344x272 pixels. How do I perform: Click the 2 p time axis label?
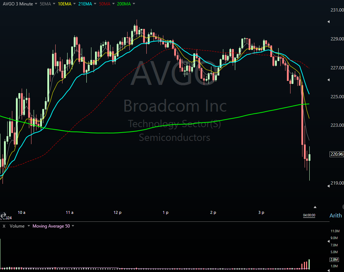(x=213, y=212)
